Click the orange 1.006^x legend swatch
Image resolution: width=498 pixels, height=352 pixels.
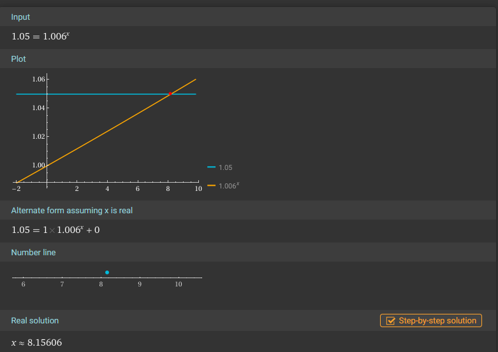coord(211,185)
